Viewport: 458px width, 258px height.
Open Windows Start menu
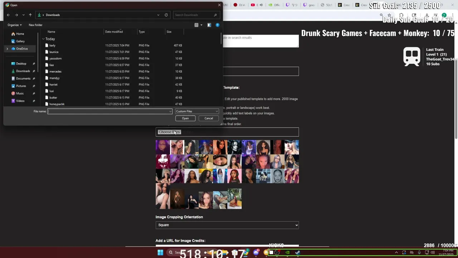[x=160, y=253]
